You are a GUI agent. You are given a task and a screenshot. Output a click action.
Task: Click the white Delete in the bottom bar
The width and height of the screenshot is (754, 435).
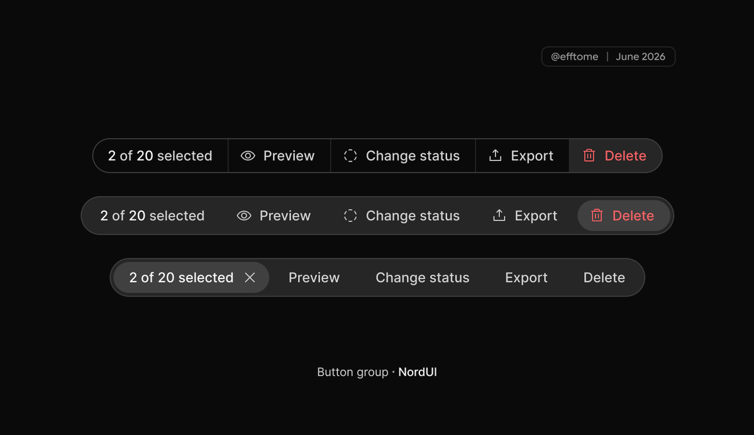point(604,277)
